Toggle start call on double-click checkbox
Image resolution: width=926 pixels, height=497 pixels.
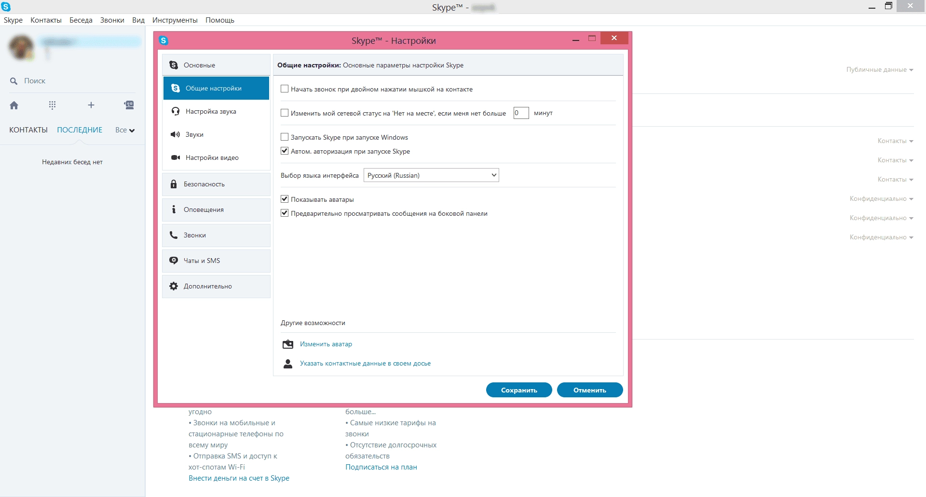pos(285,89)
